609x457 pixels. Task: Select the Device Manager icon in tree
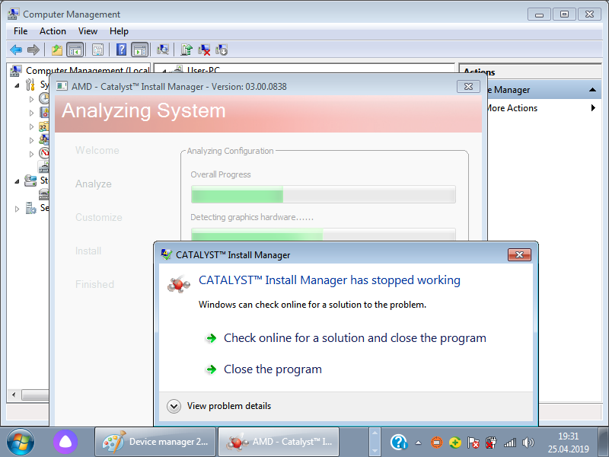pyautogui.click(x=43, y=167)
